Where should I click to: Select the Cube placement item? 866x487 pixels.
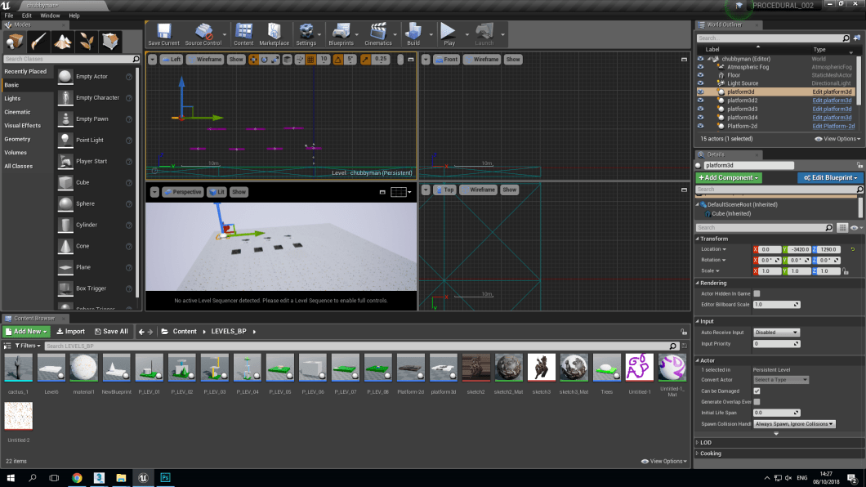click(x=95, y=183)
